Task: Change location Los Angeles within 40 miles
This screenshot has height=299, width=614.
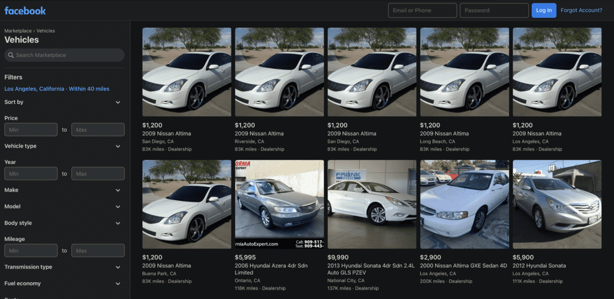Action: point(57,89)
